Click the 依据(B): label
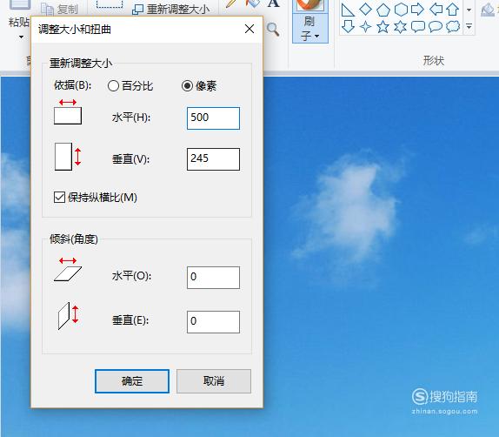This screenshot has width=499, height=437. 73,85
